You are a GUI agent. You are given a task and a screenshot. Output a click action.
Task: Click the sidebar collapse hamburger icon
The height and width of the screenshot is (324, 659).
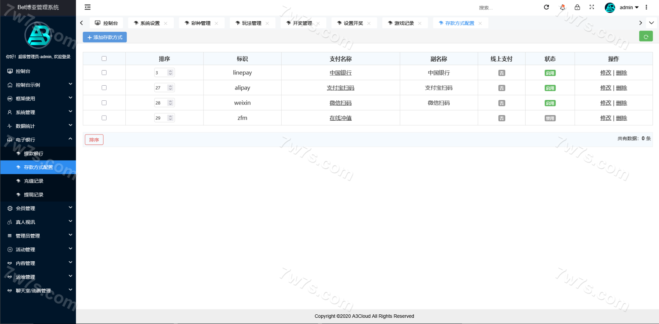click(88, 7)
